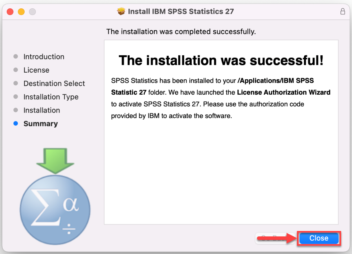Click the blue Close button
Screen dimensions: 352x254
319,238
